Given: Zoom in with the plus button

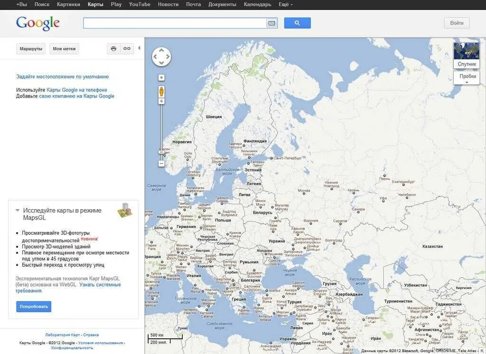Looking at the screenshot, I should point(161,101).
